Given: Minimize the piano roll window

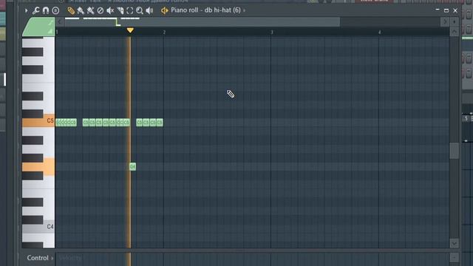Looking at the screenshot, I should (438, 10).
